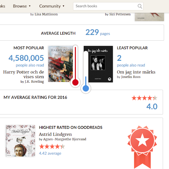Click the blue thermometer icon
Screen dimensions: 169x169
[x=86, y=72]
